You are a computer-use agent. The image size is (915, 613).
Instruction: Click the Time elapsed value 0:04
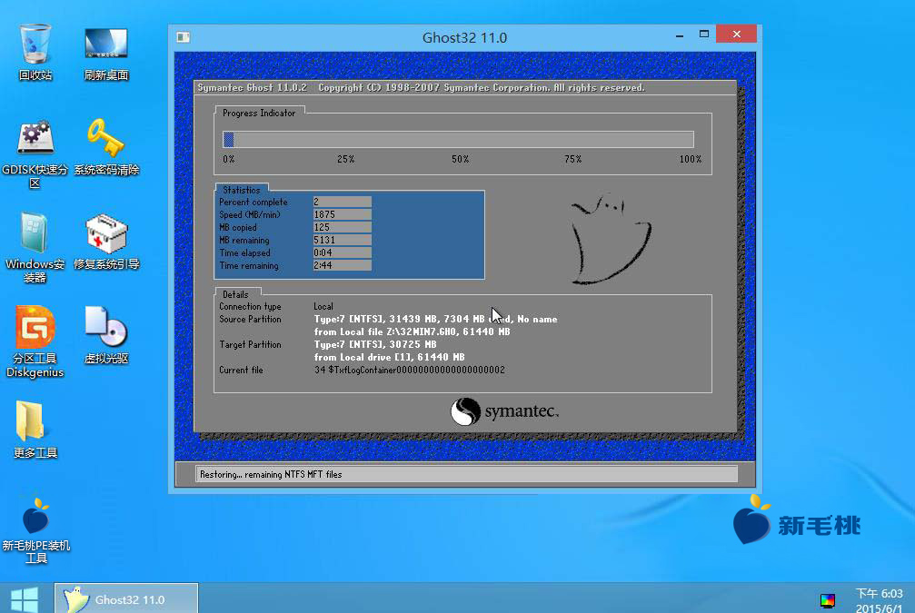pyautogui.click(x=342, y=253)
